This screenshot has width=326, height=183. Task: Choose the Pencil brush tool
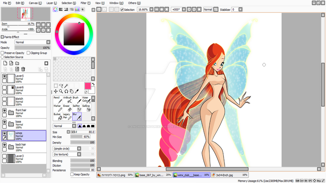58,100
